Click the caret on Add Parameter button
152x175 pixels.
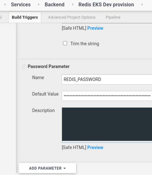[x=65, y=168]
